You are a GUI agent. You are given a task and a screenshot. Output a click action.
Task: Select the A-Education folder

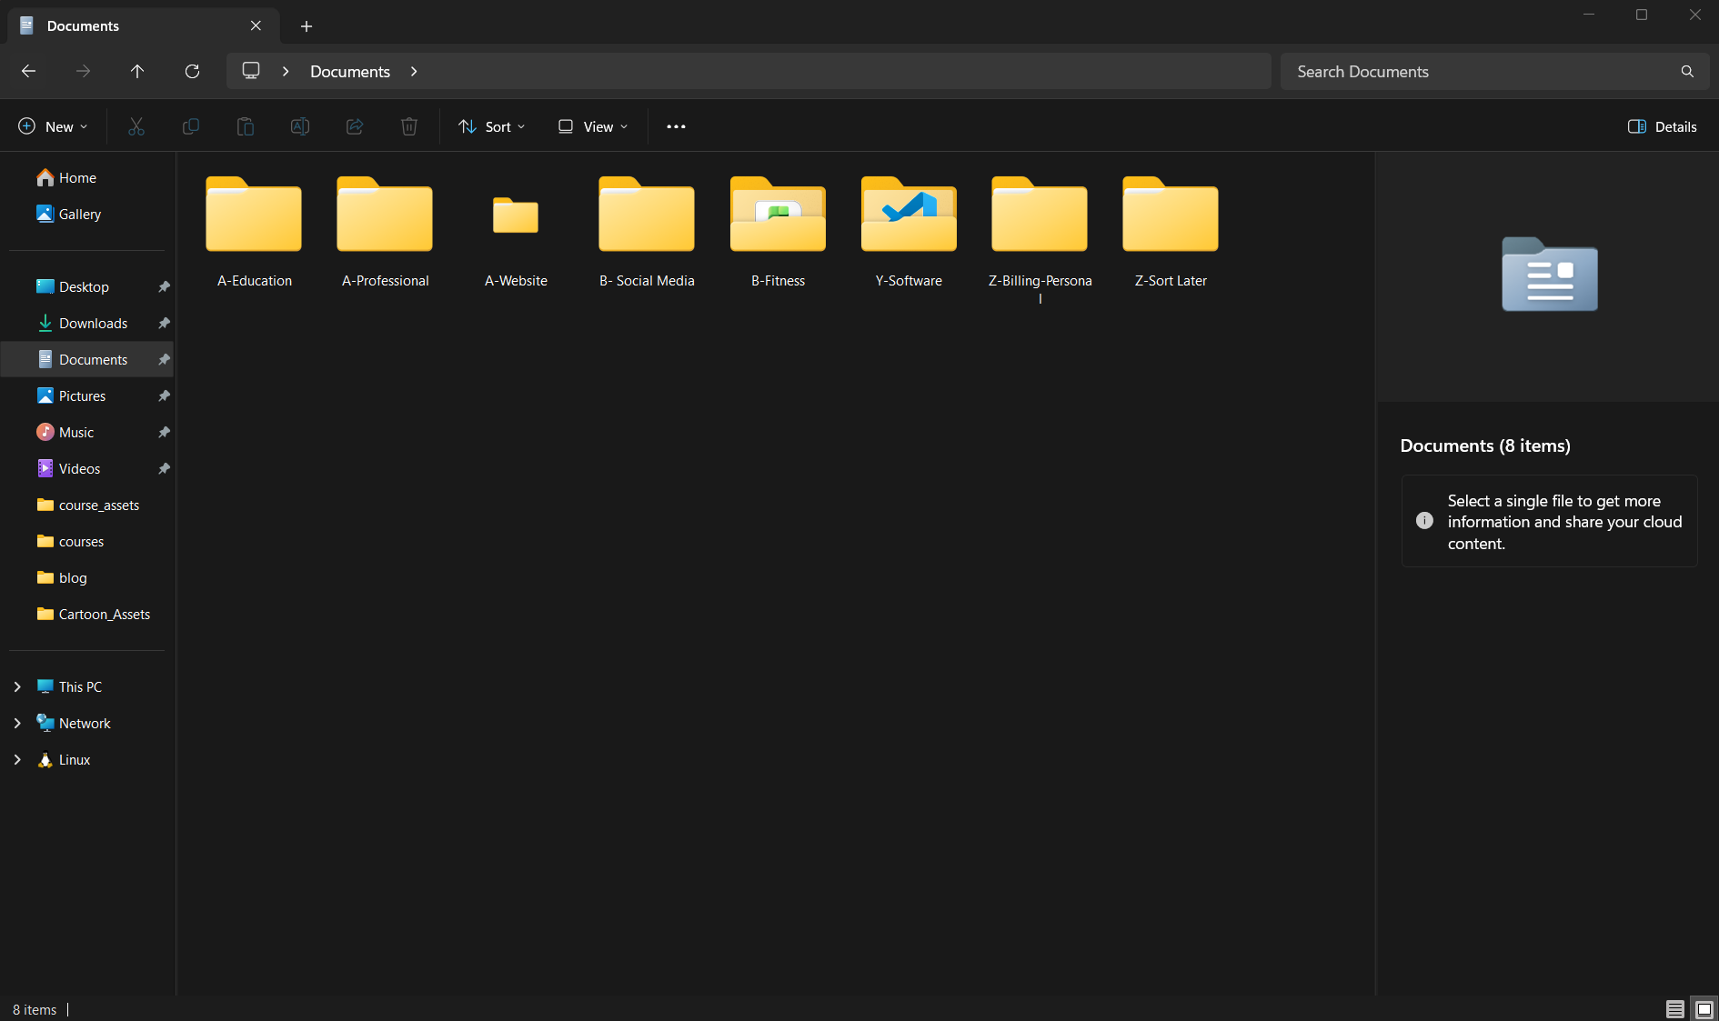click(x=254, y=232)
